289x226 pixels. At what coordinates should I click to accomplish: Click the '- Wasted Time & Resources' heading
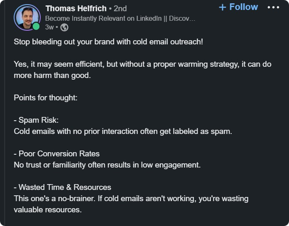pos(62,187)
